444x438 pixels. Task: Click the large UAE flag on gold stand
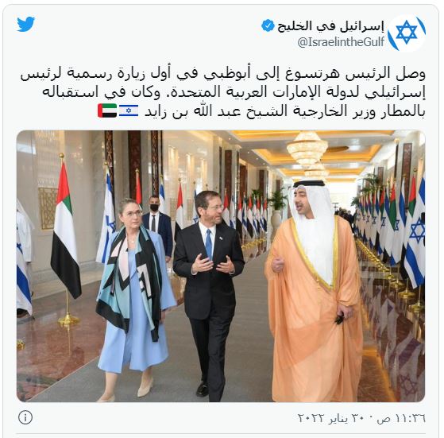(66, 239)
